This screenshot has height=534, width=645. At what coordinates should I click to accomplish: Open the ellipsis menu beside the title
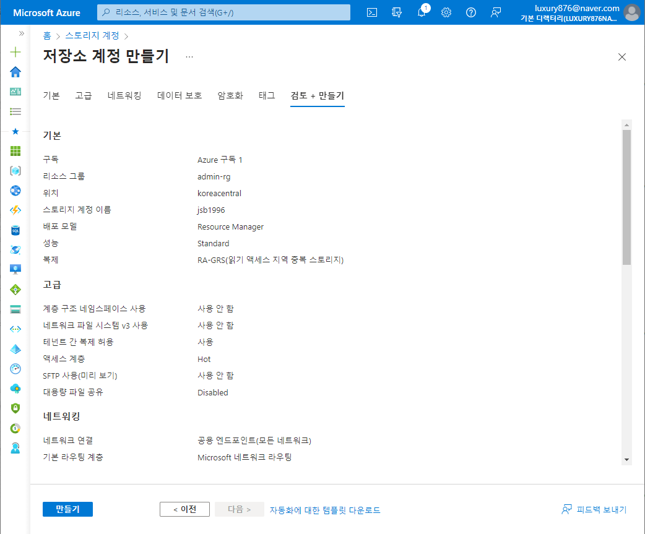[189, 57]
